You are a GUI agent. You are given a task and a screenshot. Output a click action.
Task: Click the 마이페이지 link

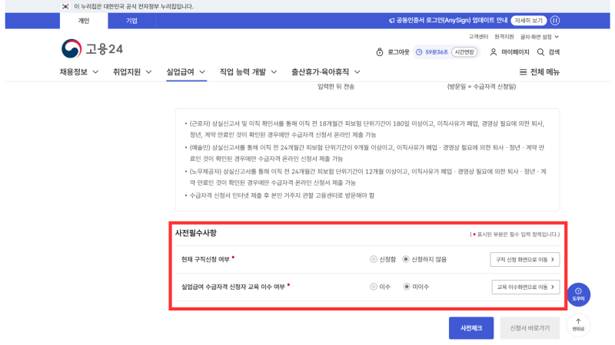coord(515,52)
